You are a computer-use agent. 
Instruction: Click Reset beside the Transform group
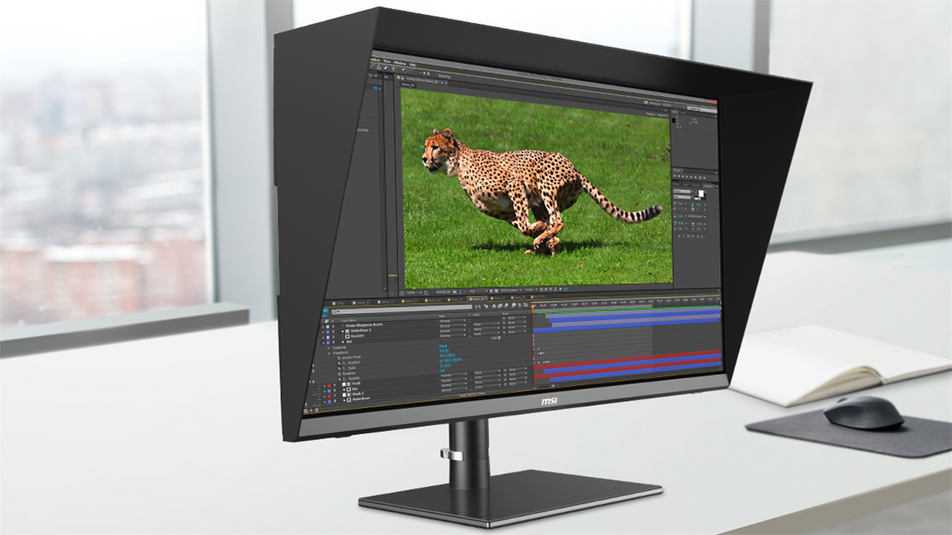coord(443,346)
